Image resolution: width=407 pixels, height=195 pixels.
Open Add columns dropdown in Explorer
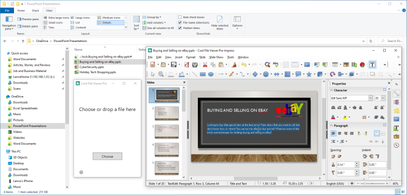point(154,23)
